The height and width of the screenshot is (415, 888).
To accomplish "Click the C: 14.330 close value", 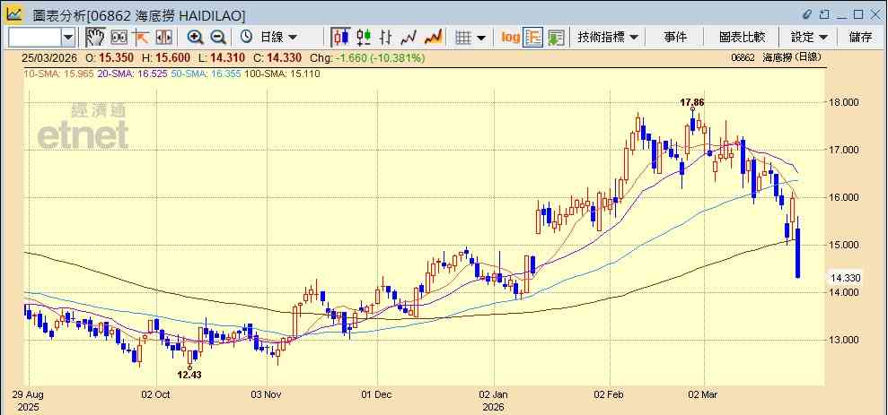I will point(278,57).
